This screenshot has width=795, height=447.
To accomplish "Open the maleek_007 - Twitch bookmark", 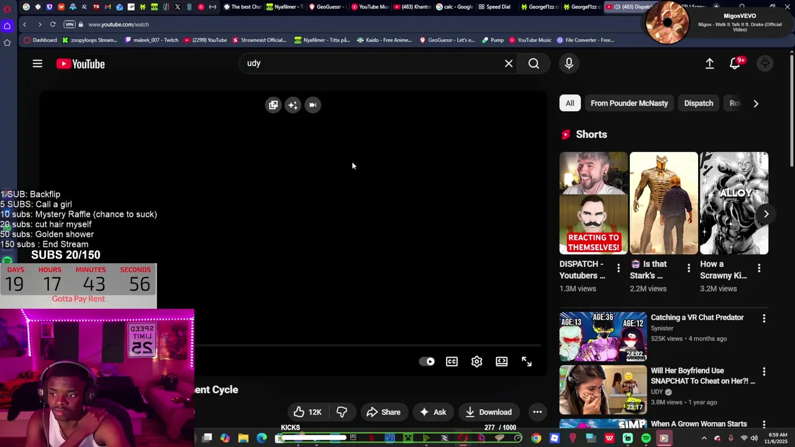I will [151, 40].
